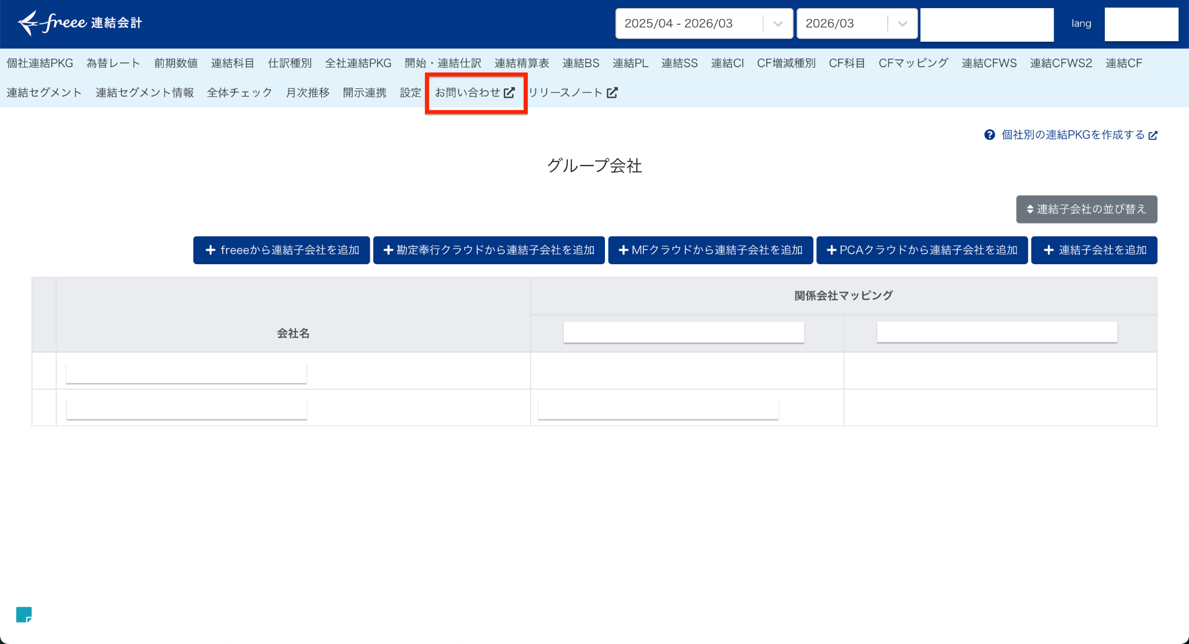Click 連結子会社の並び替え button
Screen dimensions: 1189x644
coord(1086,209)
